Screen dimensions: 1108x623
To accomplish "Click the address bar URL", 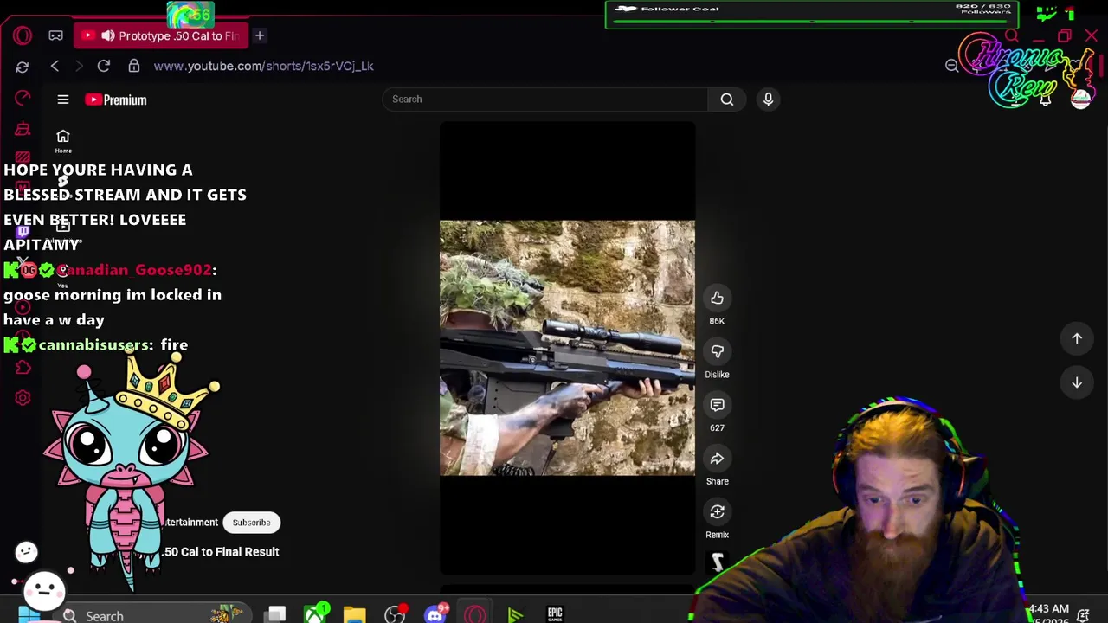I will pyautogui.click(x=264, y=66).
